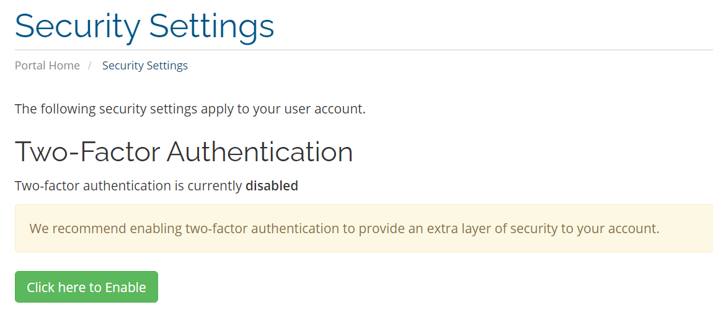This screenshot has height=333, width=713.
Task: Click the slash separator in the breadcrumb
Action: click(x=90, y=65)
